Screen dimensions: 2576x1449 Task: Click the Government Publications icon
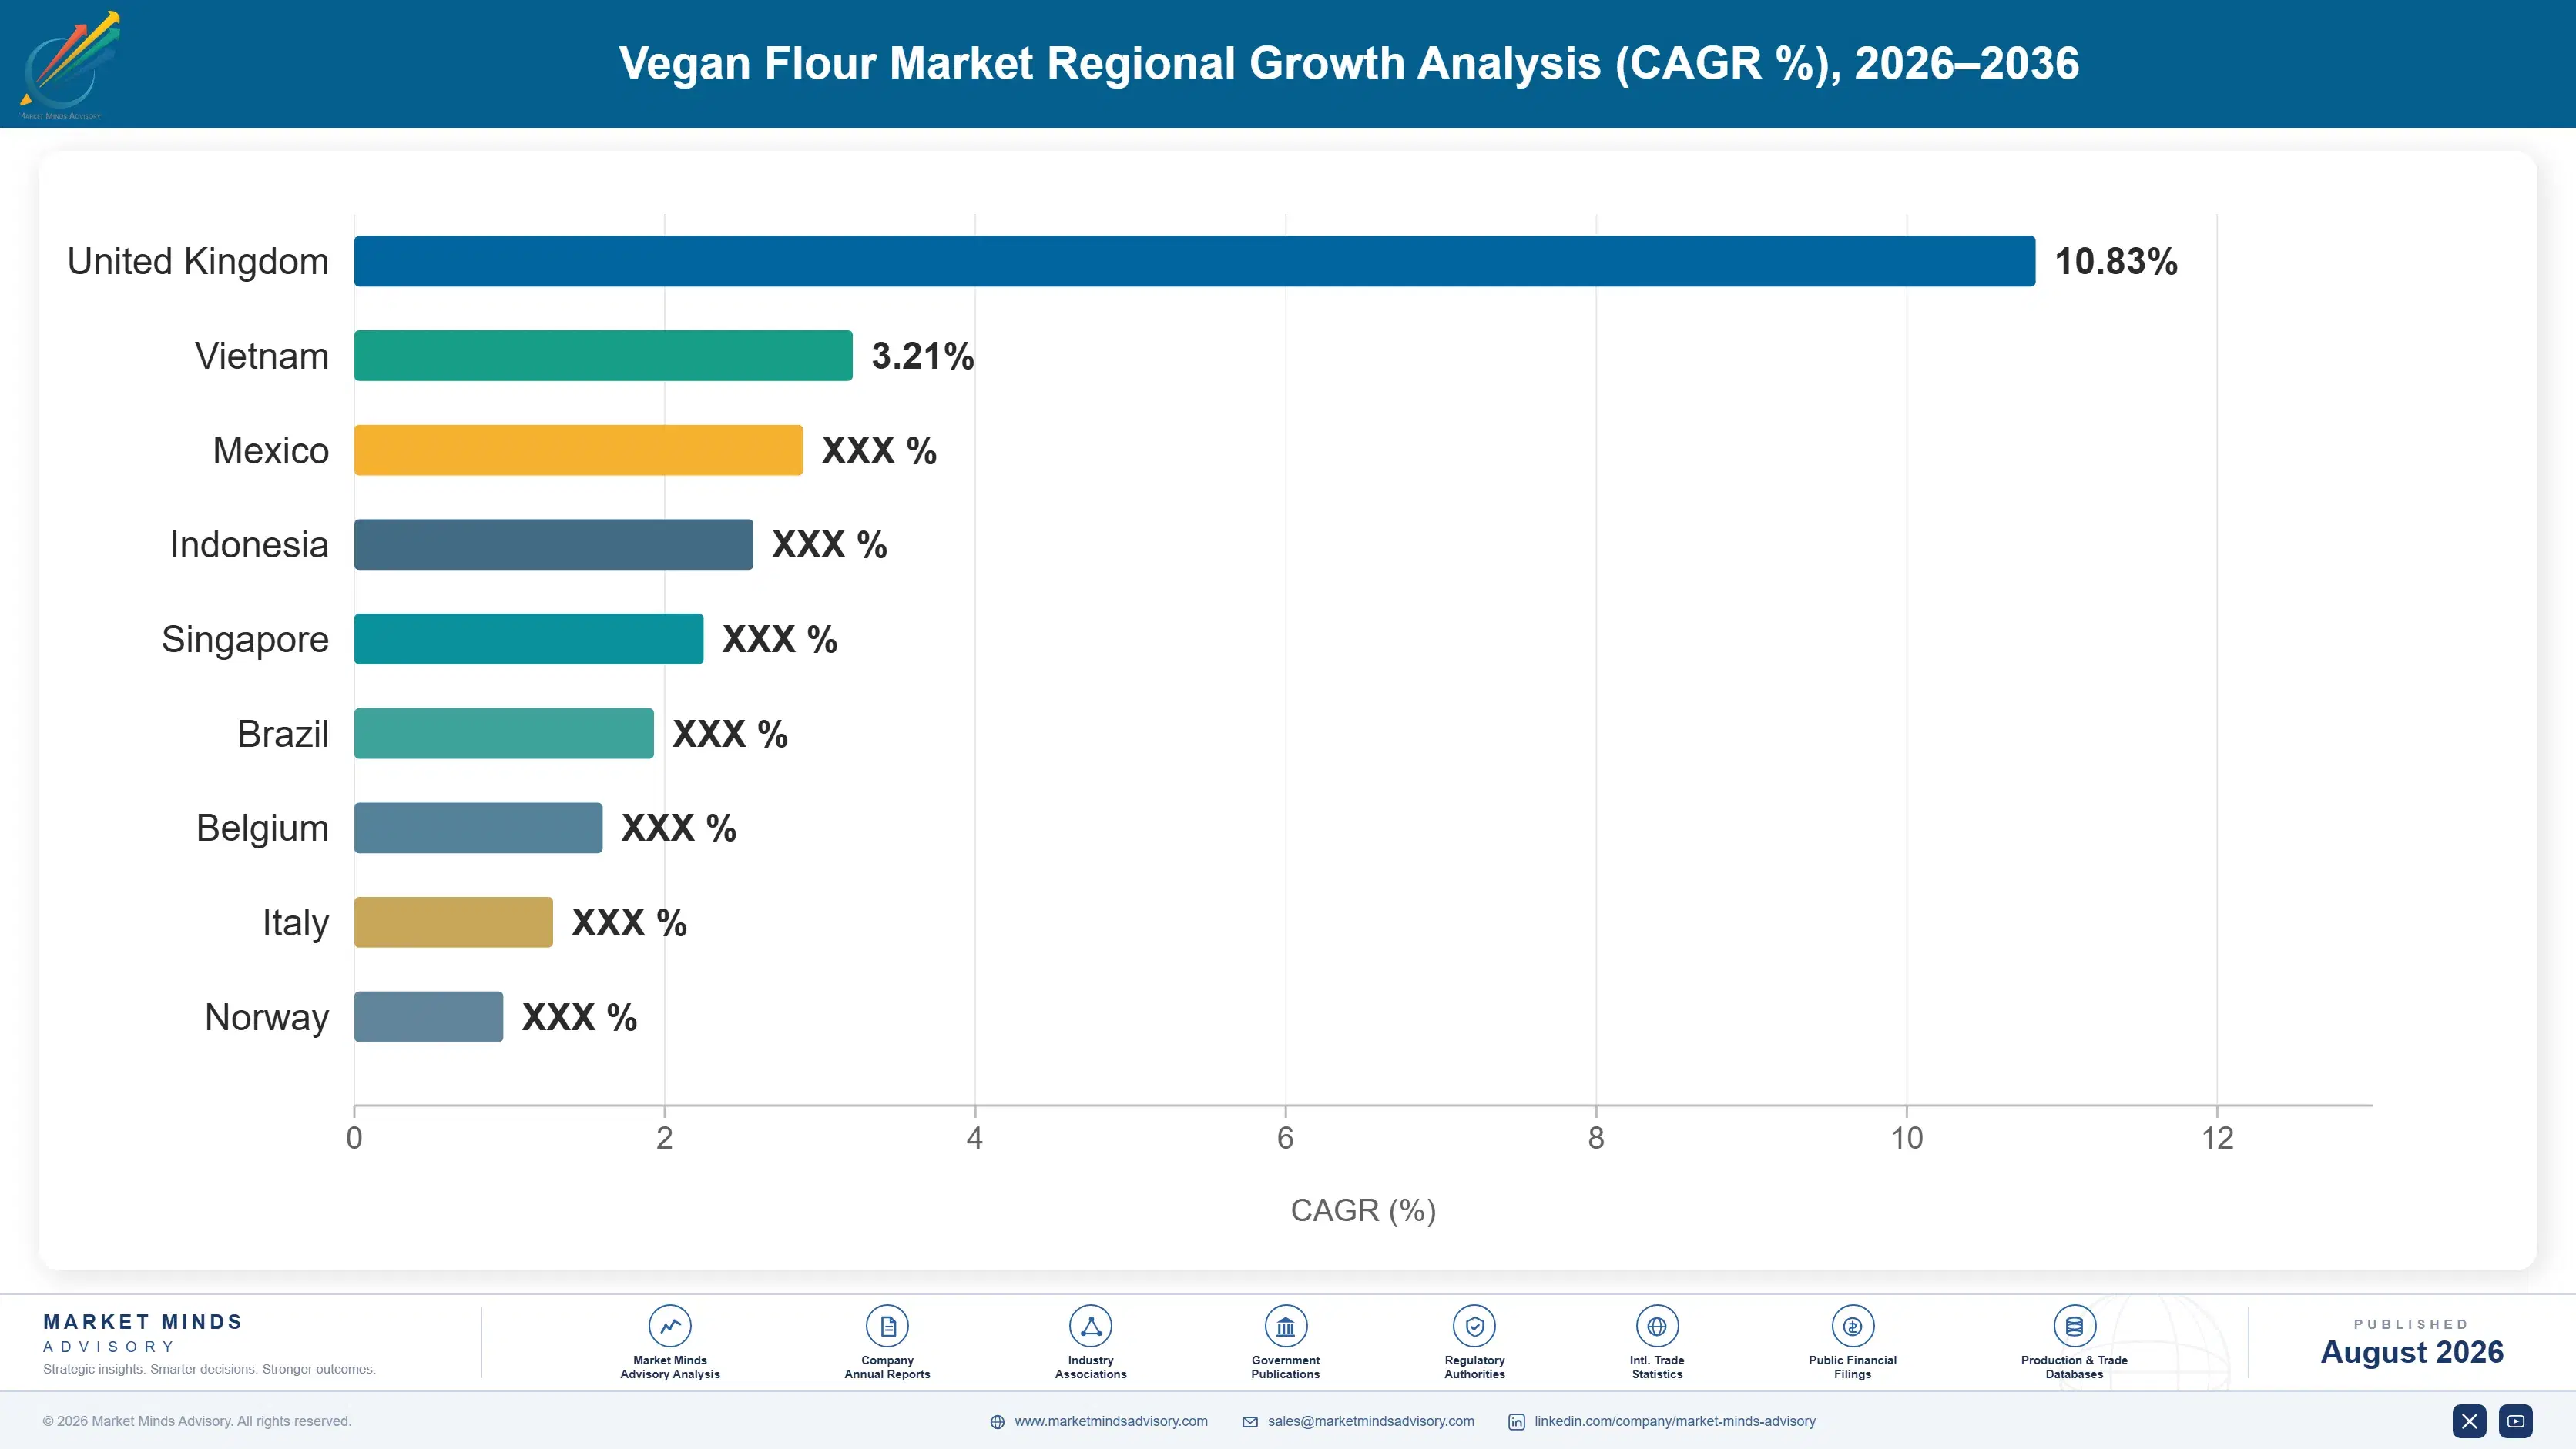[x=1285, y=1326]
